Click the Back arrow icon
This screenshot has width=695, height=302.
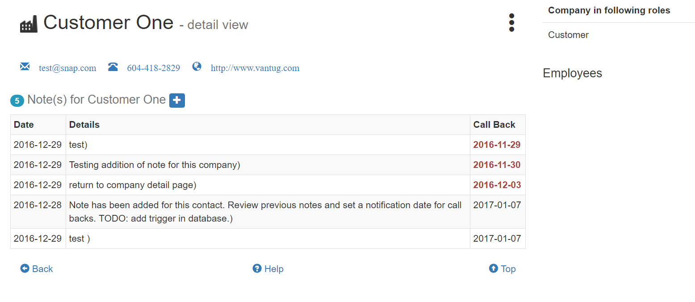point(25,268)
